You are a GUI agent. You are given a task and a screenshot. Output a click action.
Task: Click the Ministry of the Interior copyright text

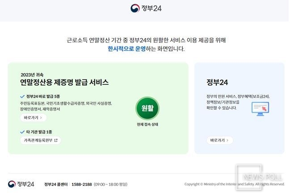pos(234,184)
